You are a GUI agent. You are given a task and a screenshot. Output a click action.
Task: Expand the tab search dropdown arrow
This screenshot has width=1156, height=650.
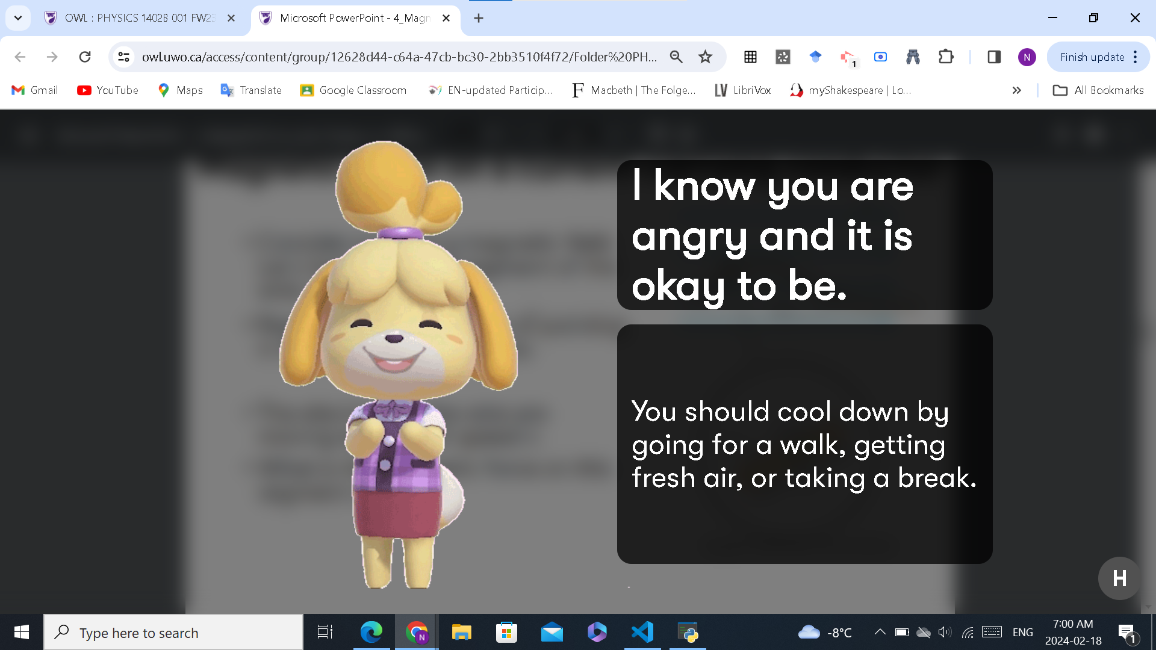click(x=18, y=18)
